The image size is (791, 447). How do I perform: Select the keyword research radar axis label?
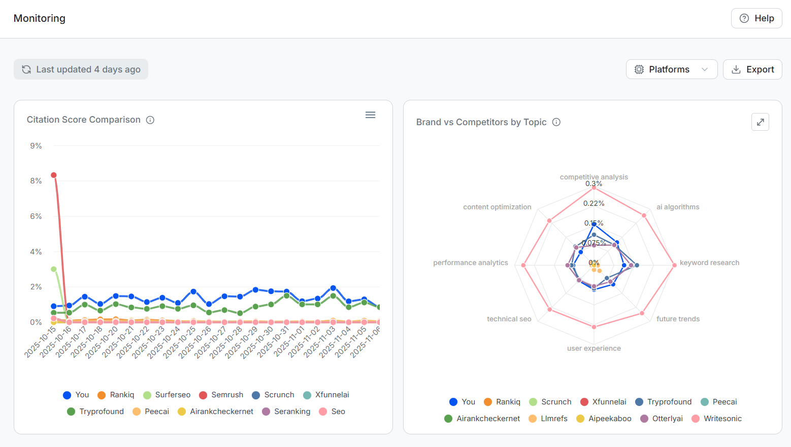click(709, 263)
